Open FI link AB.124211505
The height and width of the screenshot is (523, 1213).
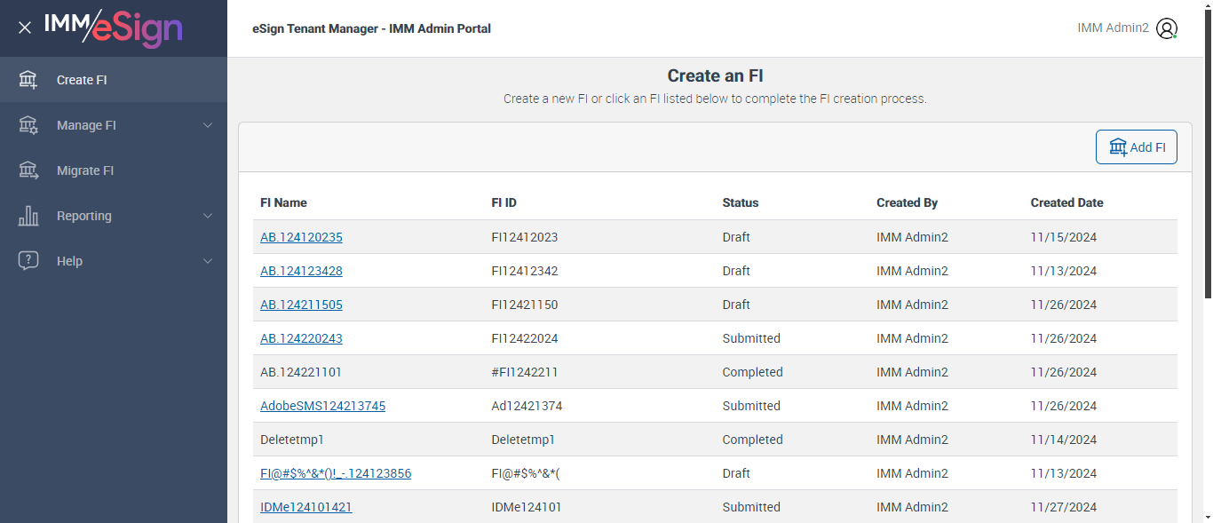tap(301, 305)
